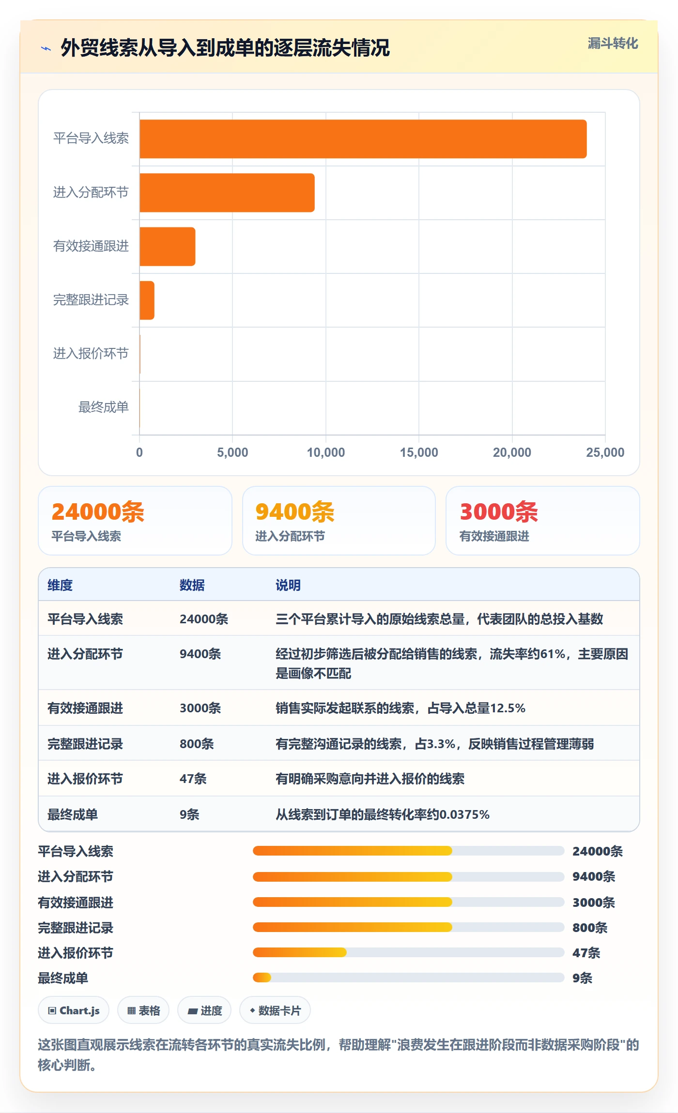Click description 销售实际发起联系的线索，占导入总量12.5%
Viewport: 678px width, 1113px height.
tap(401, 708)
